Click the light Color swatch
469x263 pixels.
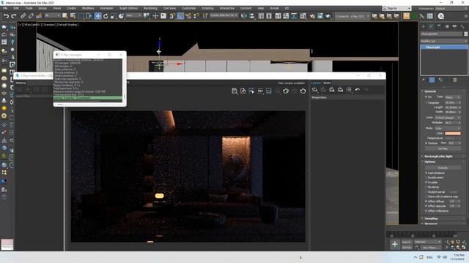(x=453, y=133)
